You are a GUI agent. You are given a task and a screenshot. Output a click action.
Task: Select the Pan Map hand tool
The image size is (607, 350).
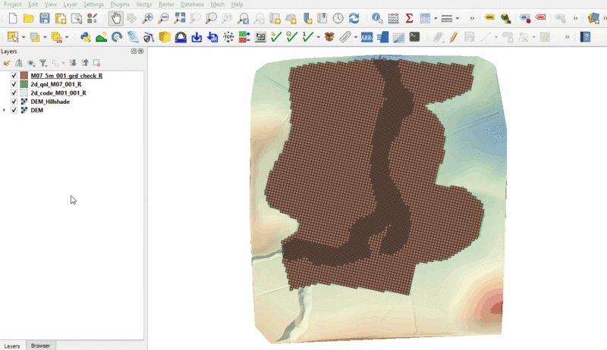(115, 18)
